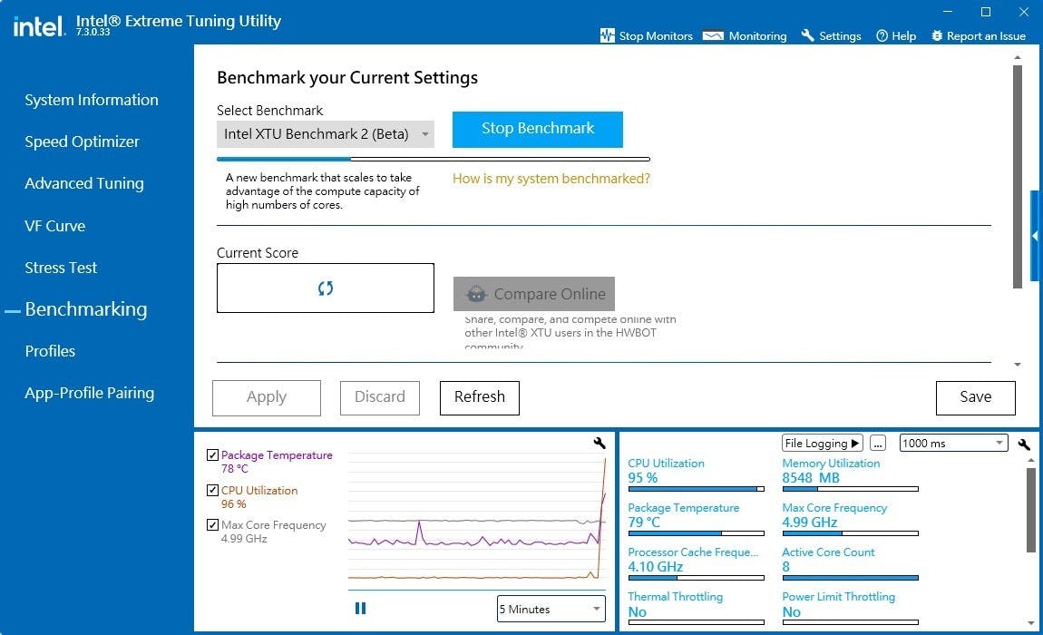Click the Discard button
This screenshot has height=635, width=1043.
pyautogui.click(x=380, y=398)
